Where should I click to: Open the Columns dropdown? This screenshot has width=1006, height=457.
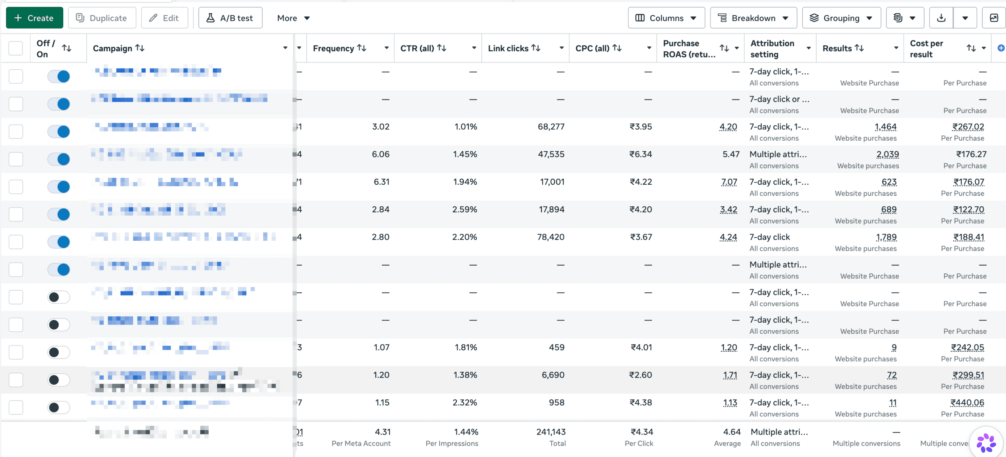666,18
